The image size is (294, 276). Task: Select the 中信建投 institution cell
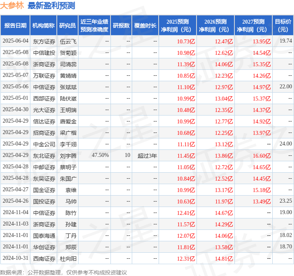pos(44,53)
